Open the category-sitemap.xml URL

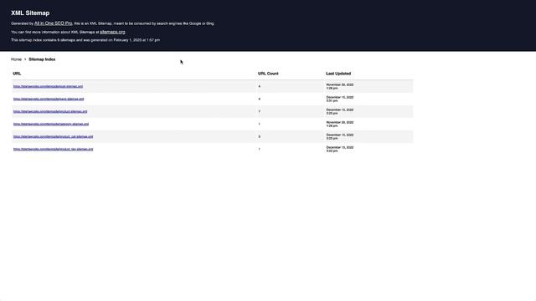51,124
